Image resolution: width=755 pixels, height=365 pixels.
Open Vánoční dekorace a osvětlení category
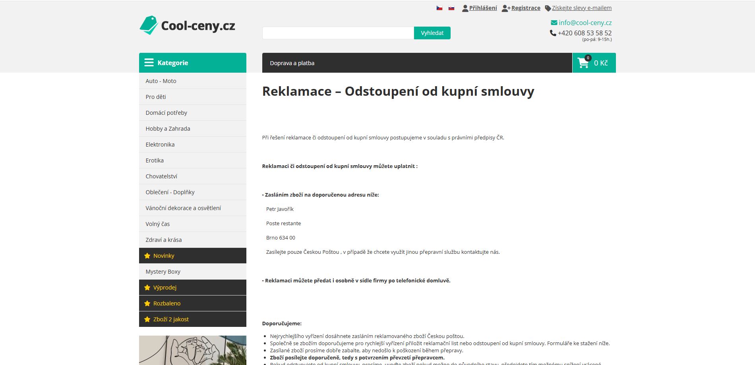(x=193, y=208)
